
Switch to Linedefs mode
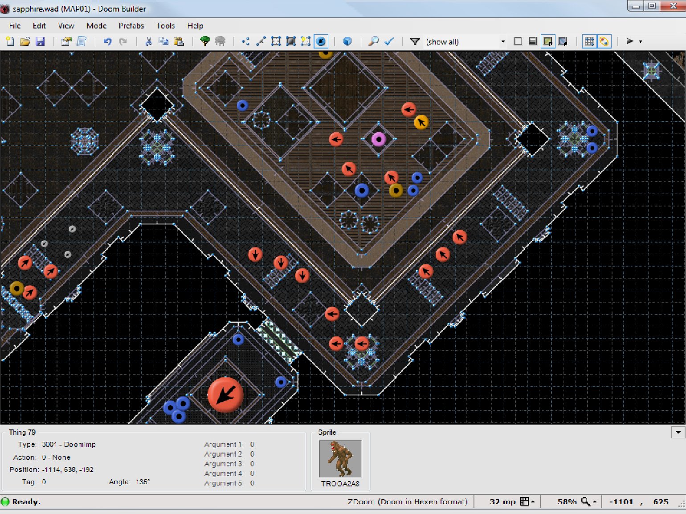tap(261, 41)
